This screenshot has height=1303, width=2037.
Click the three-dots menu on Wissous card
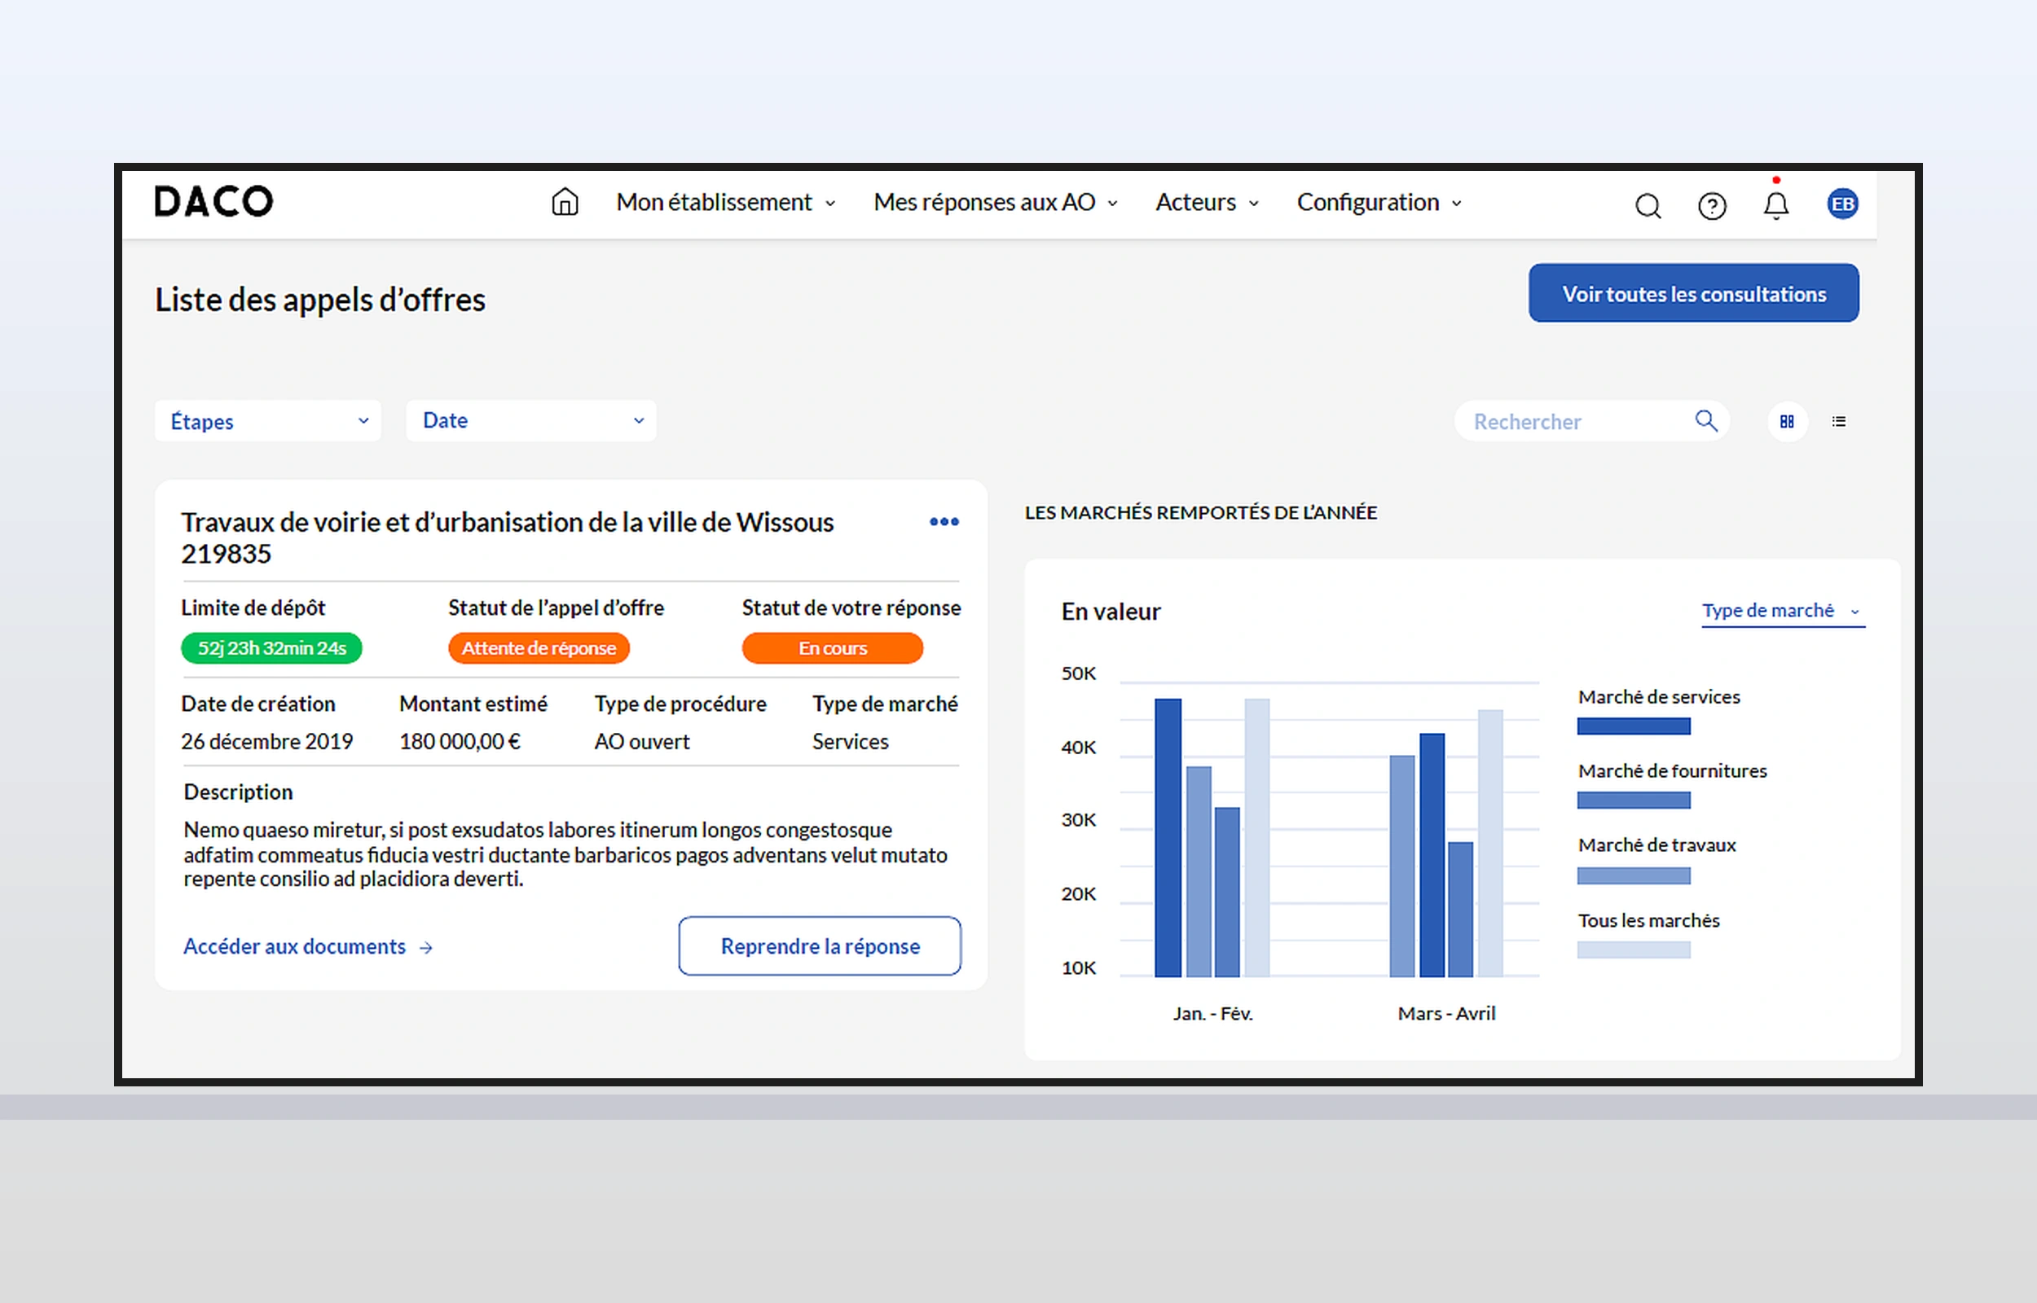tap(944, 522)
